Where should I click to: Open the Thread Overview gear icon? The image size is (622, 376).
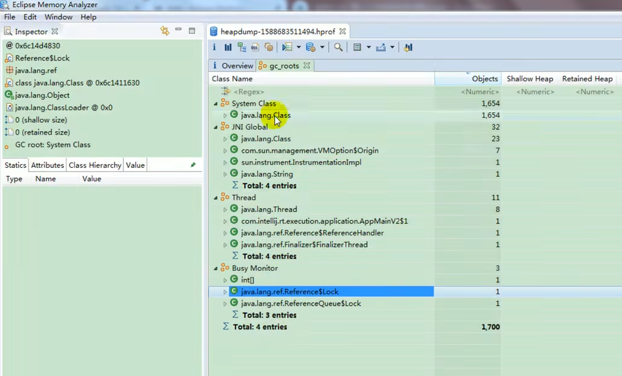click(x=269, y=47)
